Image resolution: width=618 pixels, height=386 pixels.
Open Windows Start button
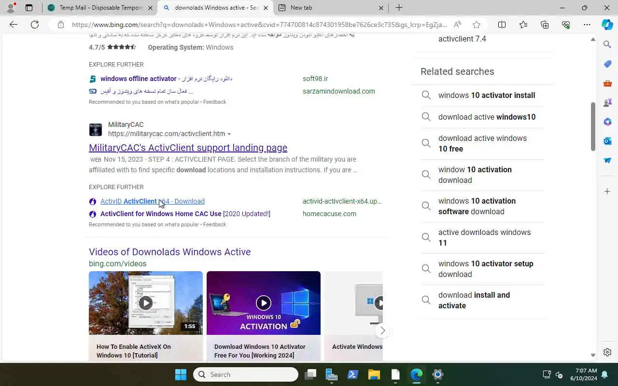coord(181,374)
